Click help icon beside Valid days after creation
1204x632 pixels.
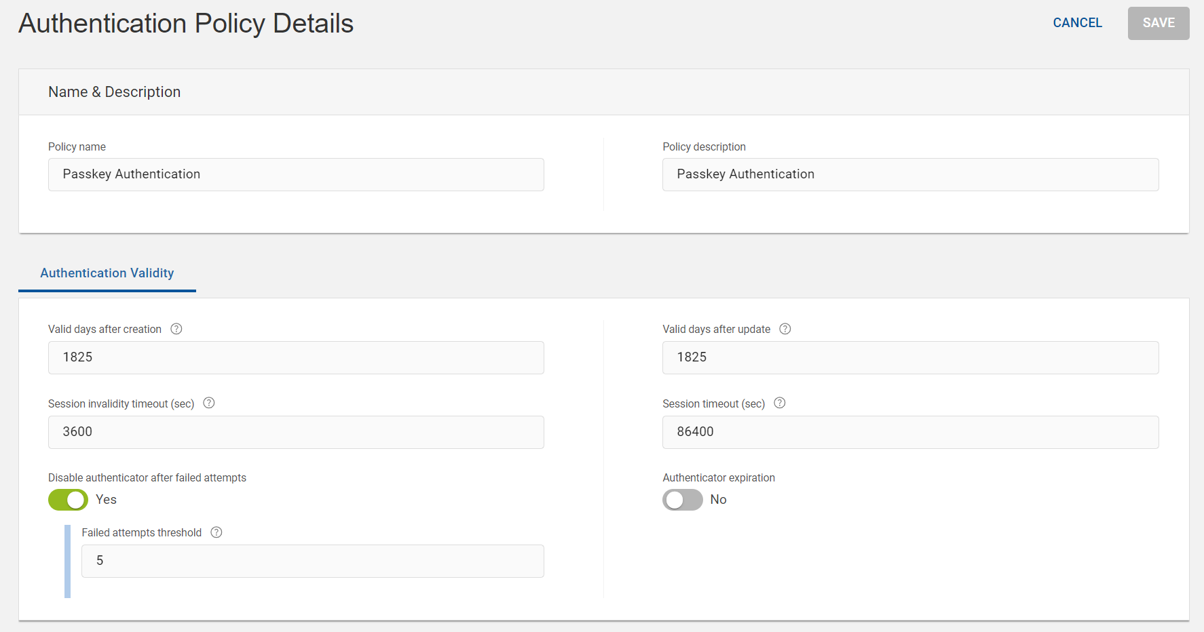pyautogui.click(x=176, y=329)
